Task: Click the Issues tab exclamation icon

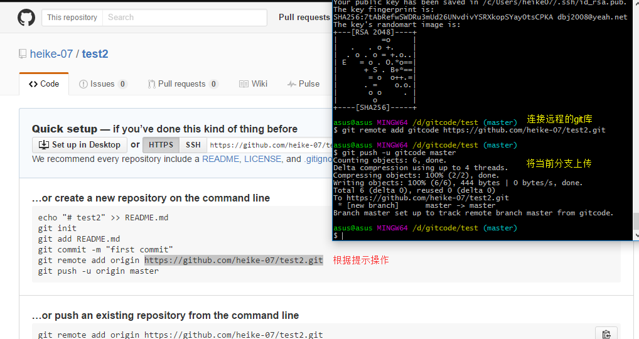Action: pos(83,84)
